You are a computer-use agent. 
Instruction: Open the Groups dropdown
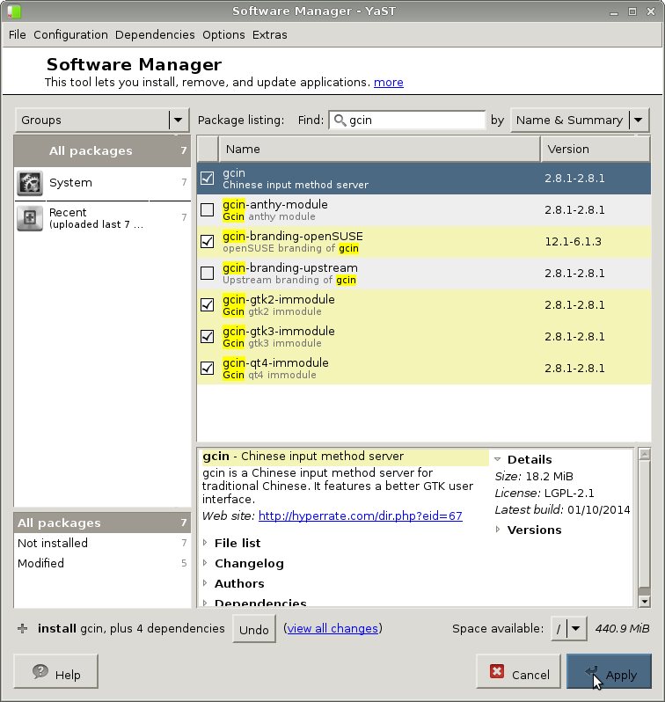[x=103, y=120]
